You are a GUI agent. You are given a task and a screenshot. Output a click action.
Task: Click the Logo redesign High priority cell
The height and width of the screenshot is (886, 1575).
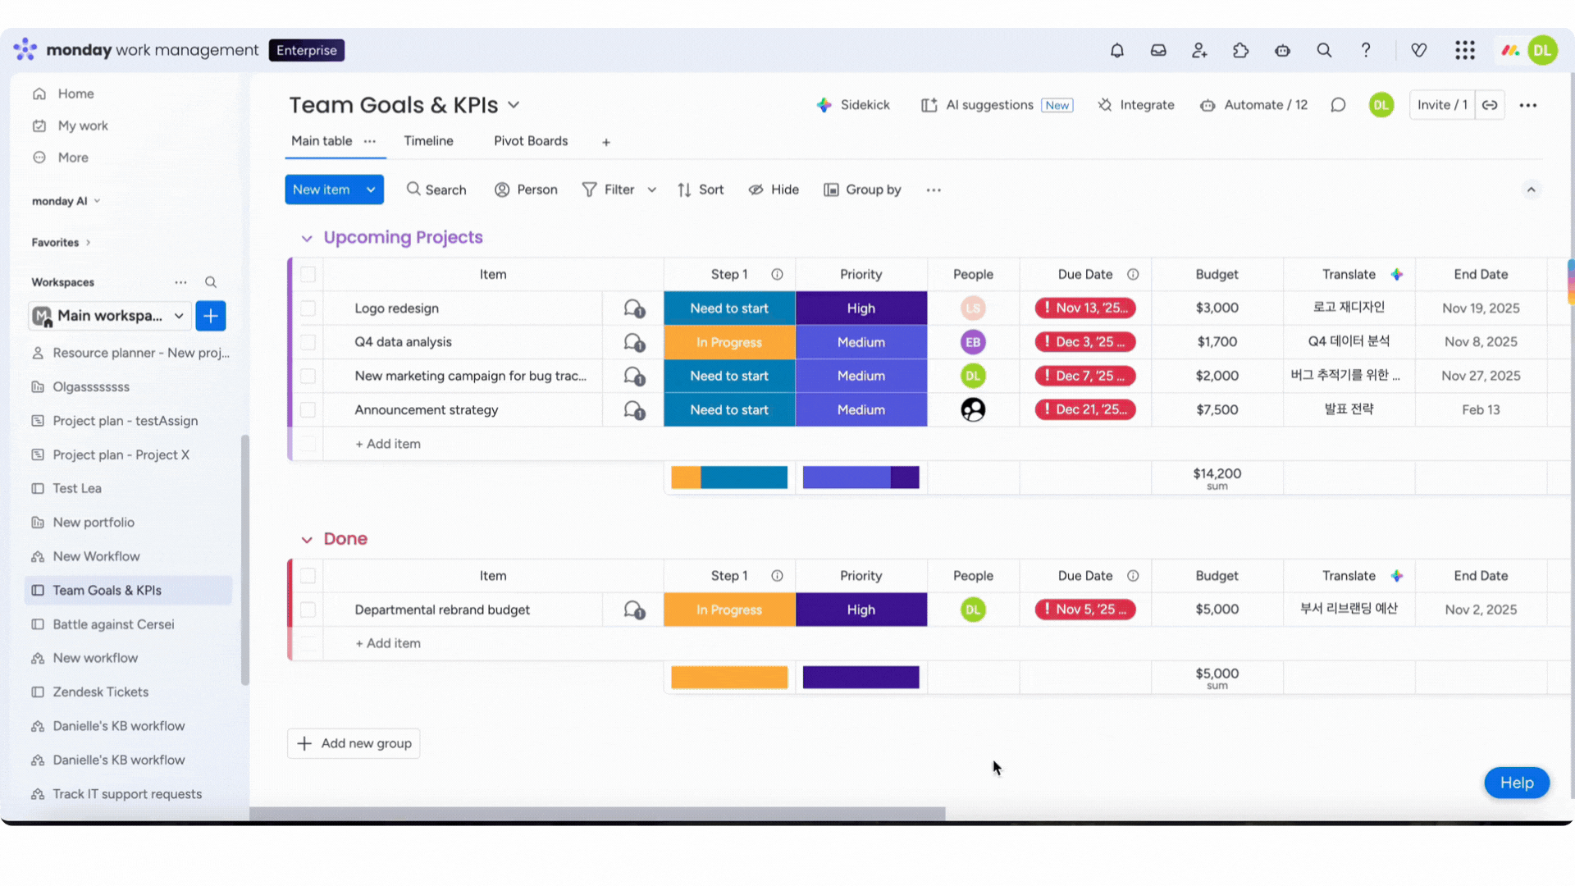point(861,308)
